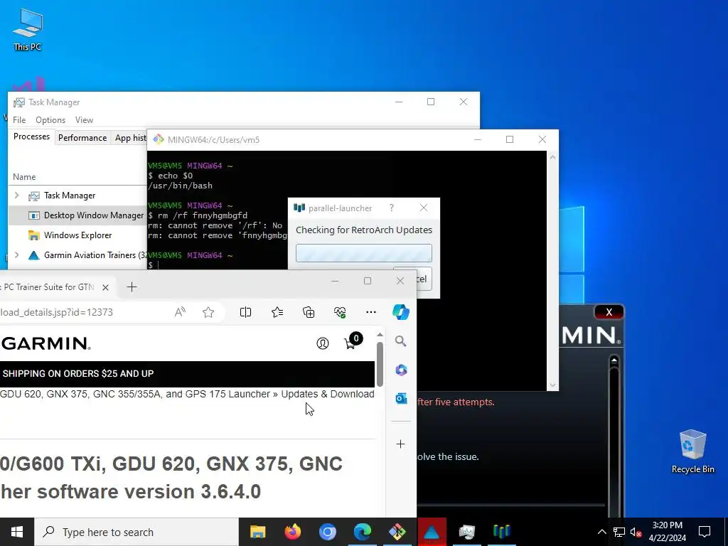Add a sidebar app with plus icon
728x546 pixels.
[401, 444]
